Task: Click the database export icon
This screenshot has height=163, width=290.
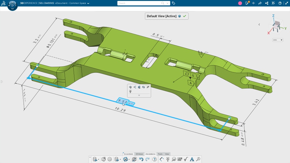Action: click(117, 159)
